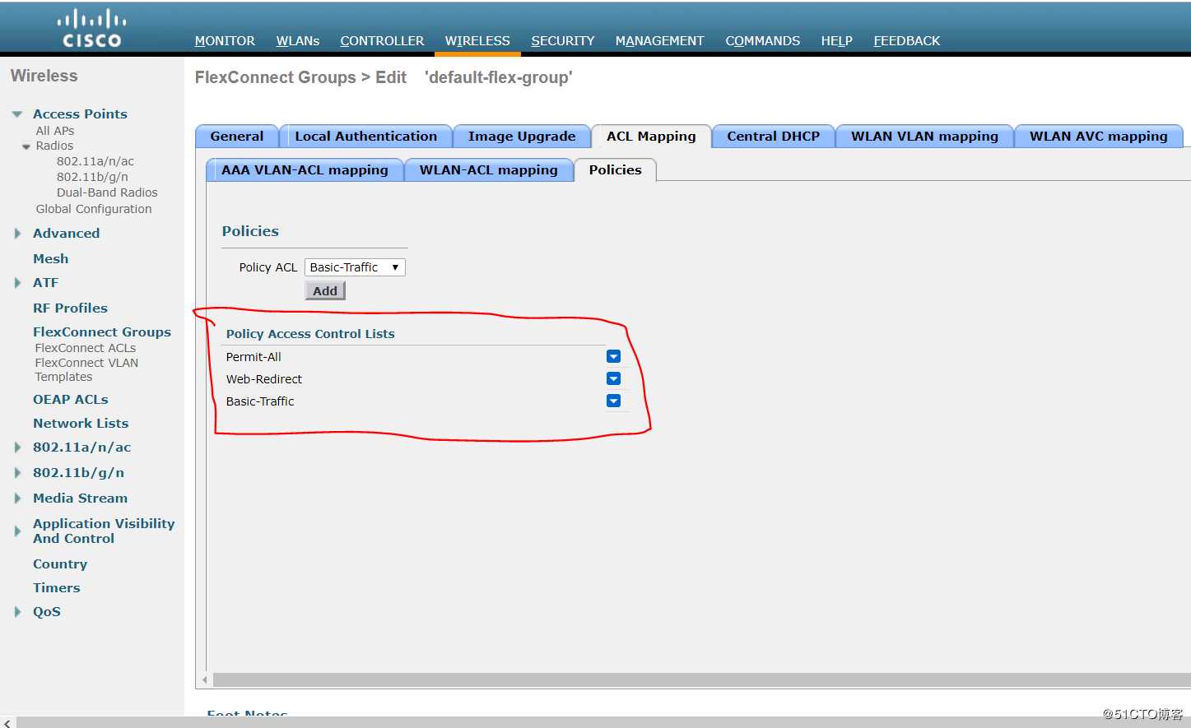
Task: Open the Country sidebar link
Action: (x=60, y=564)
